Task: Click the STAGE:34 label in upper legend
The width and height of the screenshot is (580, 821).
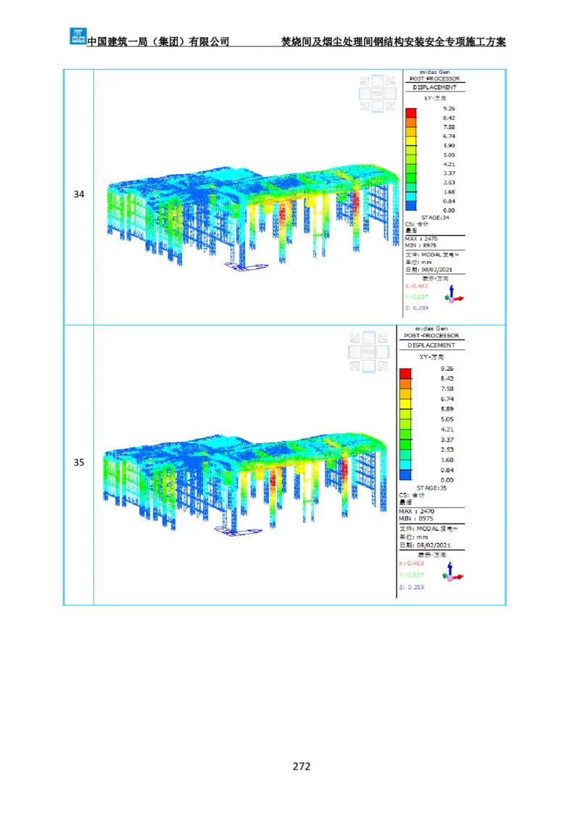Action: tap(435, 217)
